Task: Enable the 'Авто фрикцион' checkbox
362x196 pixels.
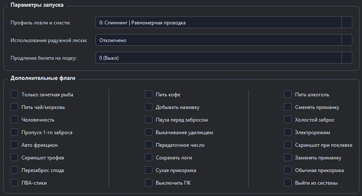Action: click(x=14, y=145)
